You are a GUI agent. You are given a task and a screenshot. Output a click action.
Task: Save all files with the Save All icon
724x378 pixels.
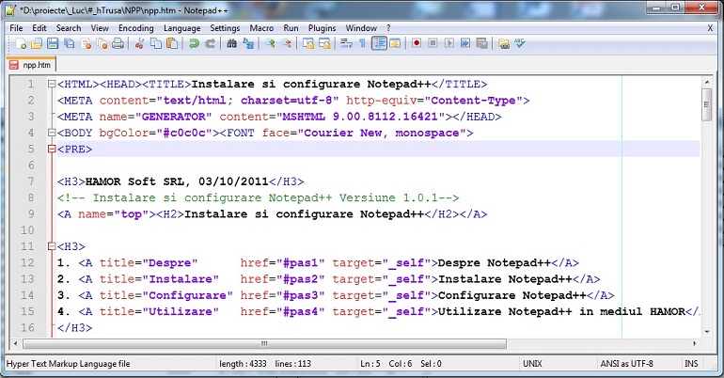70,43
